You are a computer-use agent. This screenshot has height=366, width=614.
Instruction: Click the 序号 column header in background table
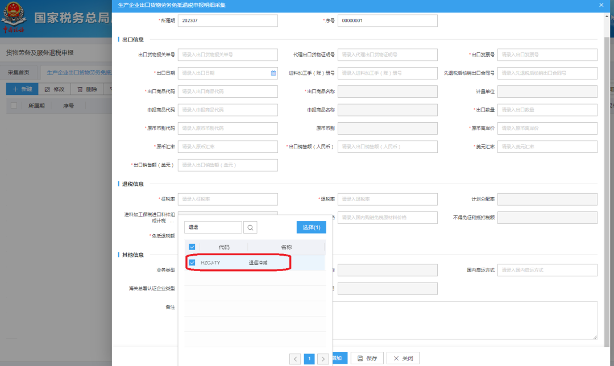tap(69, 106)
